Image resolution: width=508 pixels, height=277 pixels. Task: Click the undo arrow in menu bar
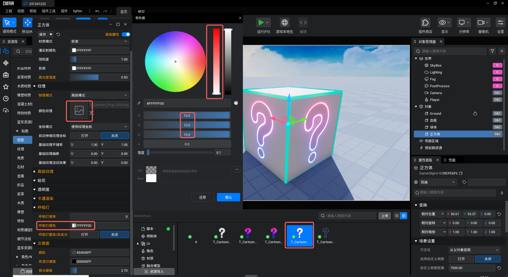tap(97, 11)
